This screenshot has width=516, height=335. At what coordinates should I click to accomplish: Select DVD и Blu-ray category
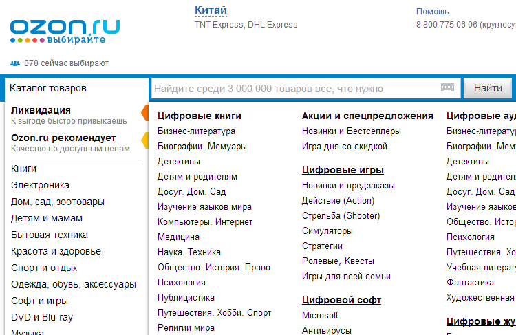coord(42,317)
